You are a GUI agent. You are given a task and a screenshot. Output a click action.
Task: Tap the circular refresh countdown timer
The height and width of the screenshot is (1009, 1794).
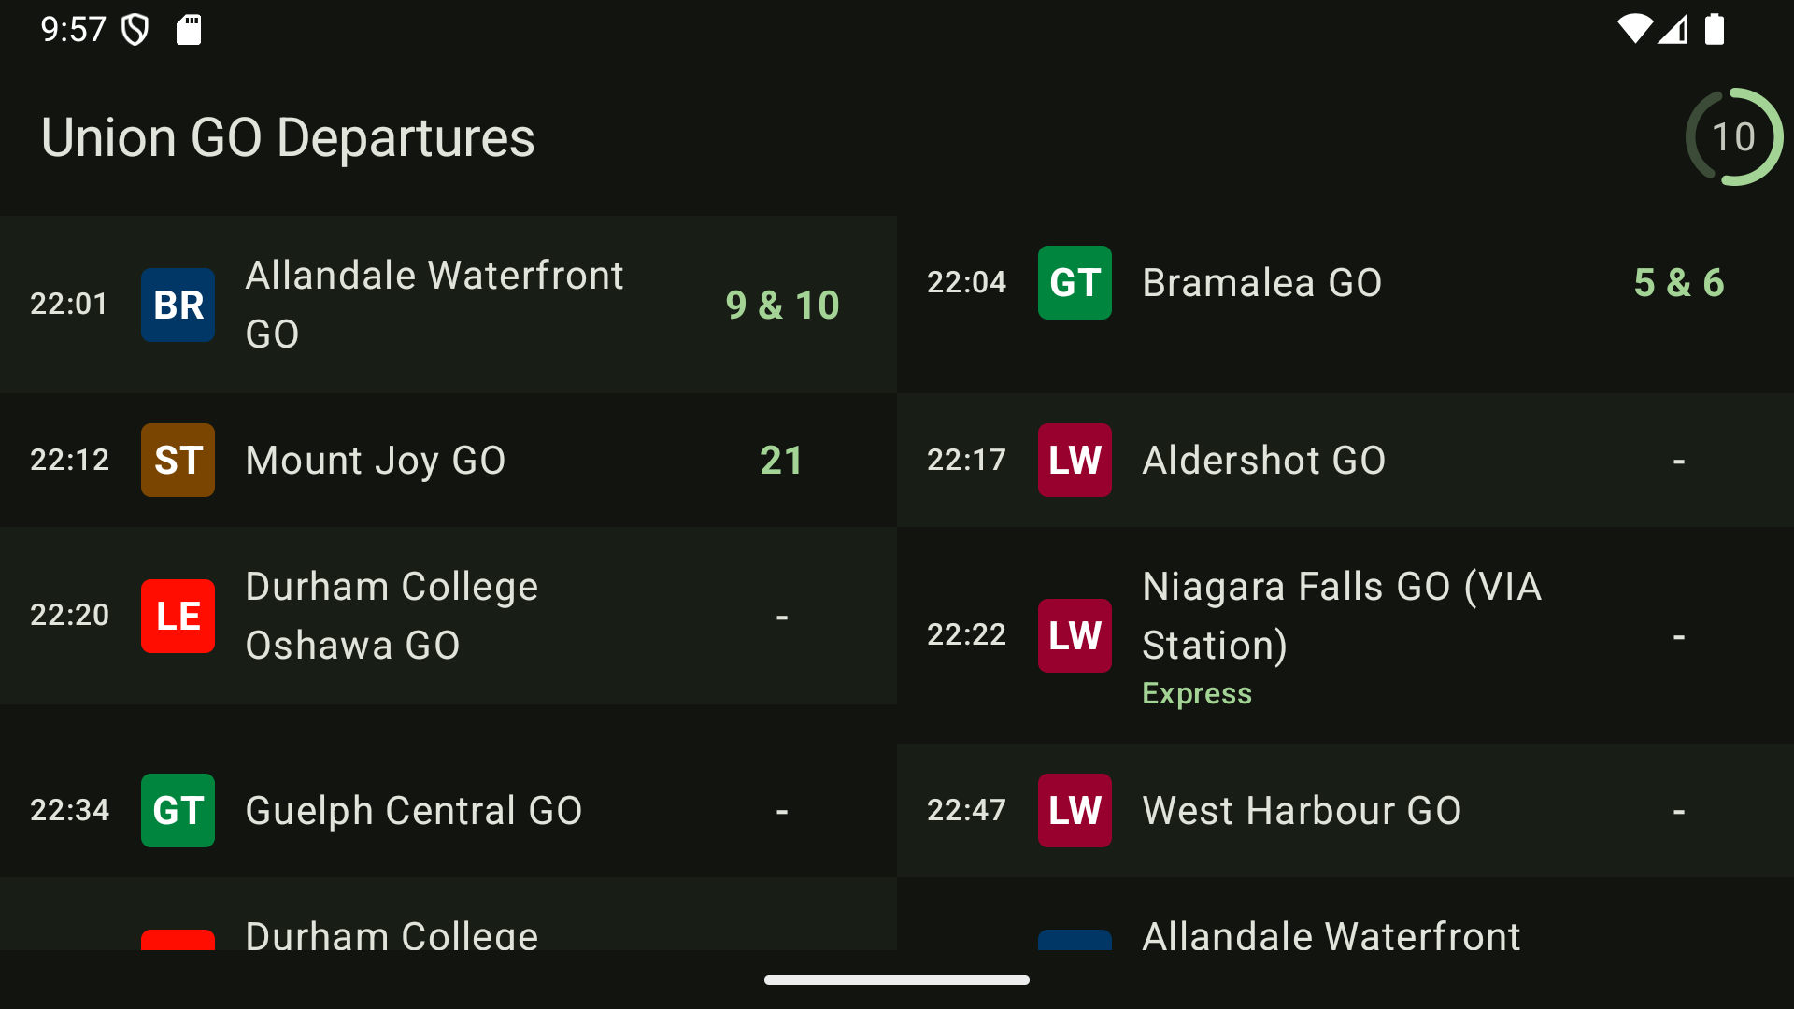point(1733,137)
